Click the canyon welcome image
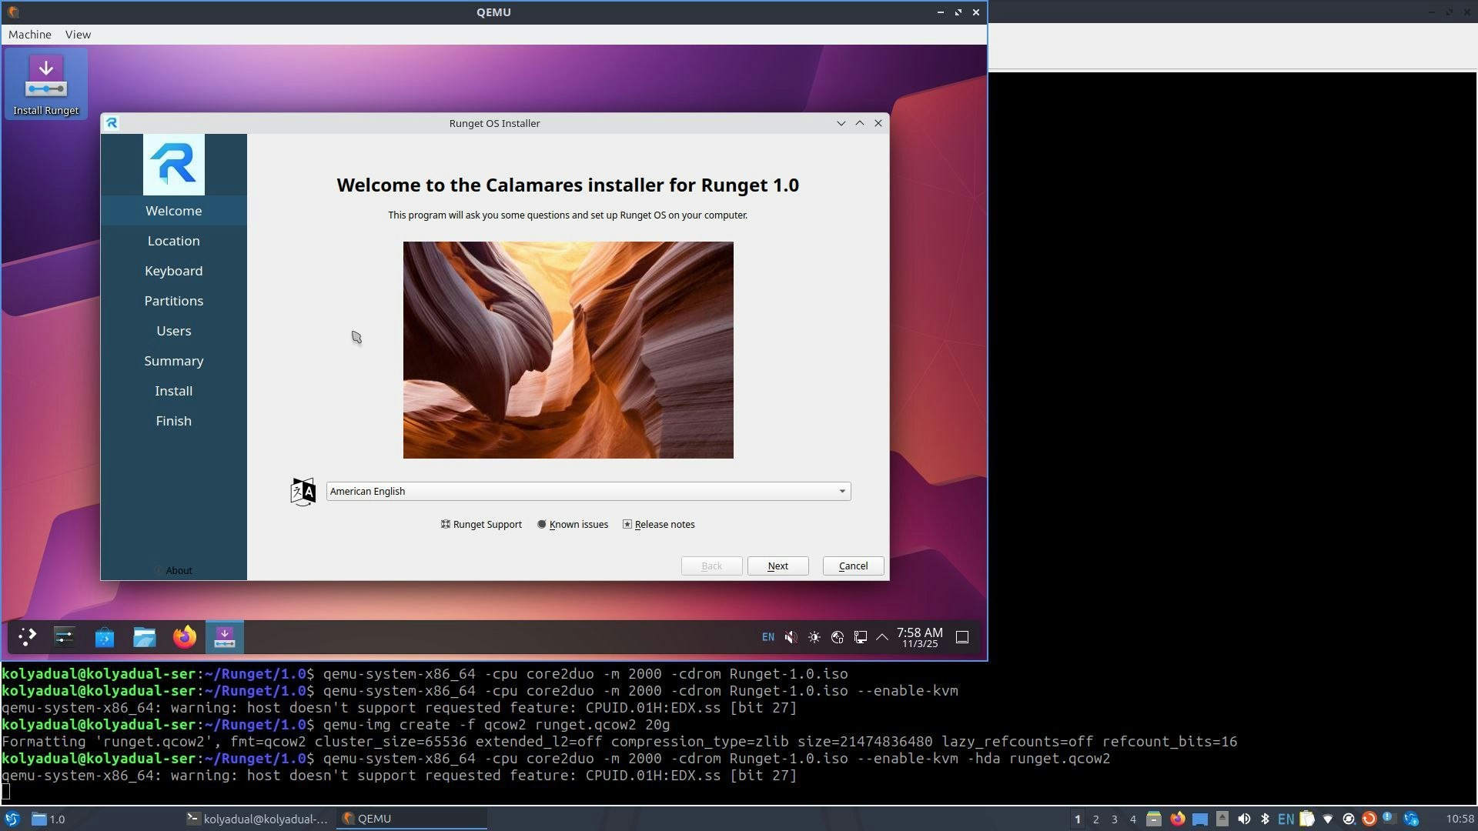The width and height of the screenshot is (1478, 831). pos(568,350)
